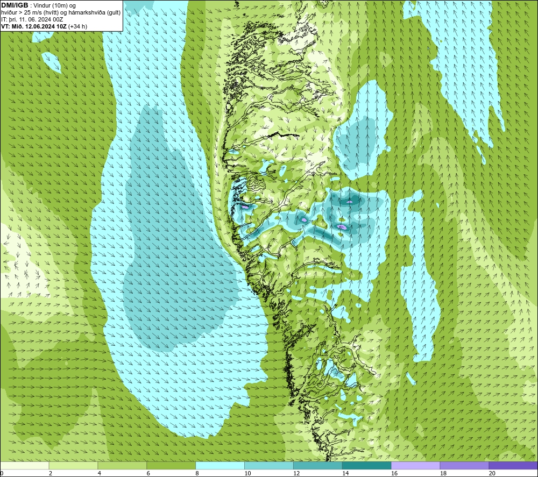Click the legend scale label "10"
Screen dimensions: 538x477
click(247, 473)
